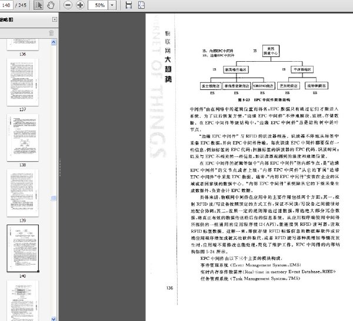Open page 138 thumbnail
Screen dimensions: 353x321
pyautogui.click(x=22, y=138)
